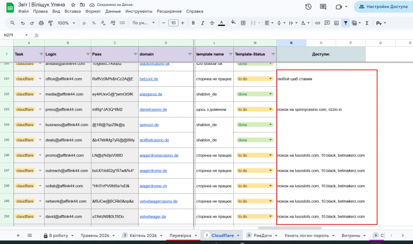This screenshot has height=244, width=413.
Task: Open the Файл menu
Action: 23,11
